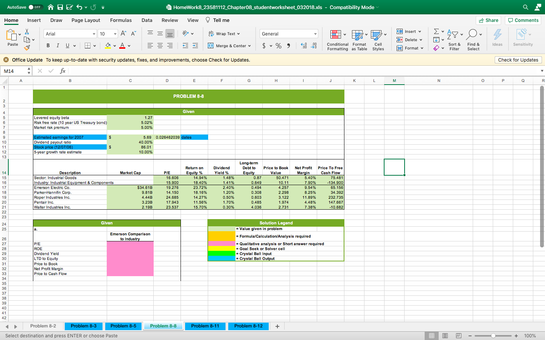Viewport: 545px width, 340px height.
Task: Cut selection with the scissors icon
Action: click(27, 32)
